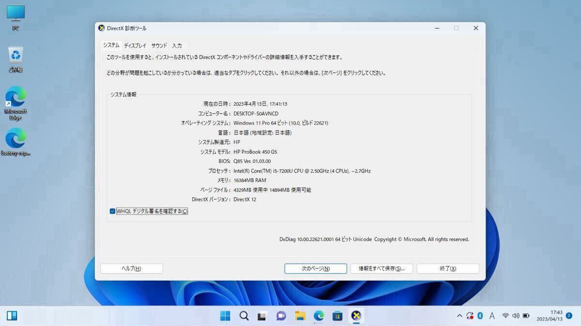Show hidden tray icons chevron

[459, 316]
